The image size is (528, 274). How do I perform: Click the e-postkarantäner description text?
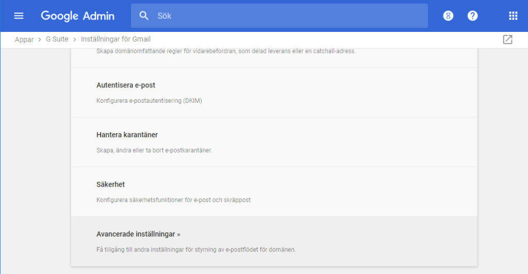click(154, 150)
